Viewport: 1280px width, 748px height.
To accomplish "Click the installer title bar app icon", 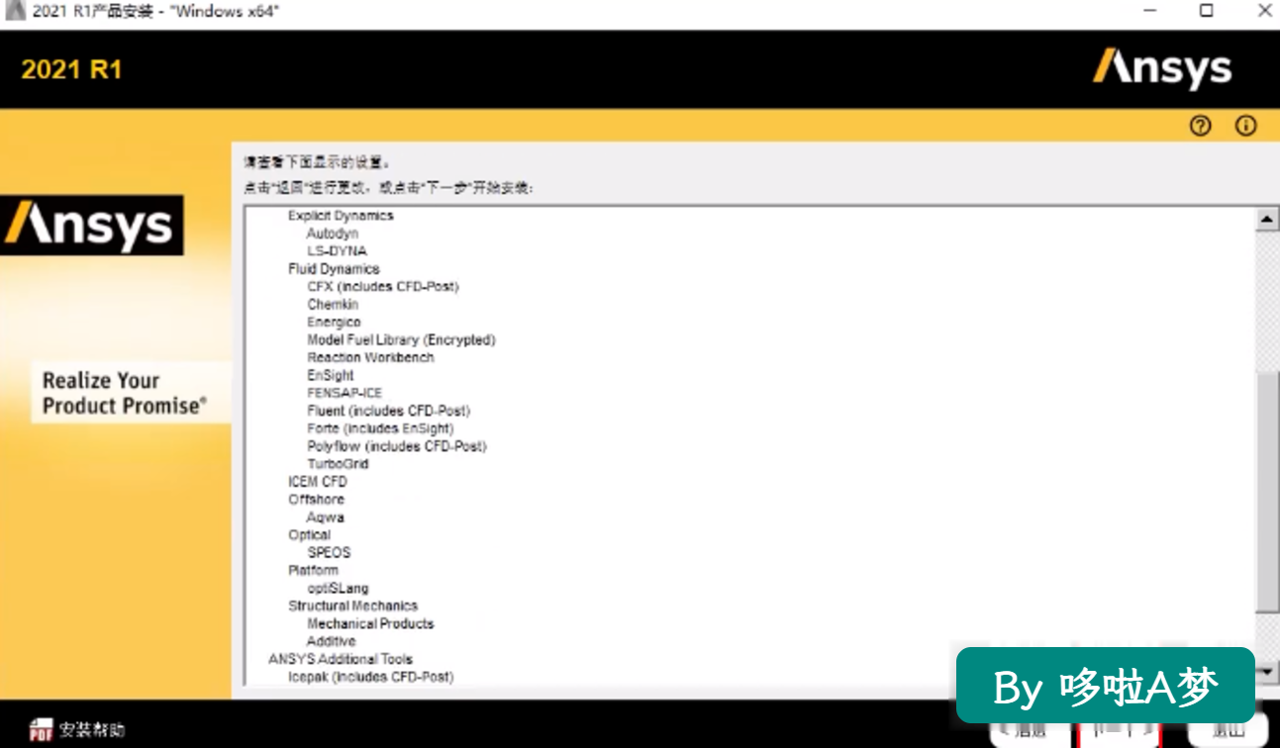I will click(x=15, y=11).
